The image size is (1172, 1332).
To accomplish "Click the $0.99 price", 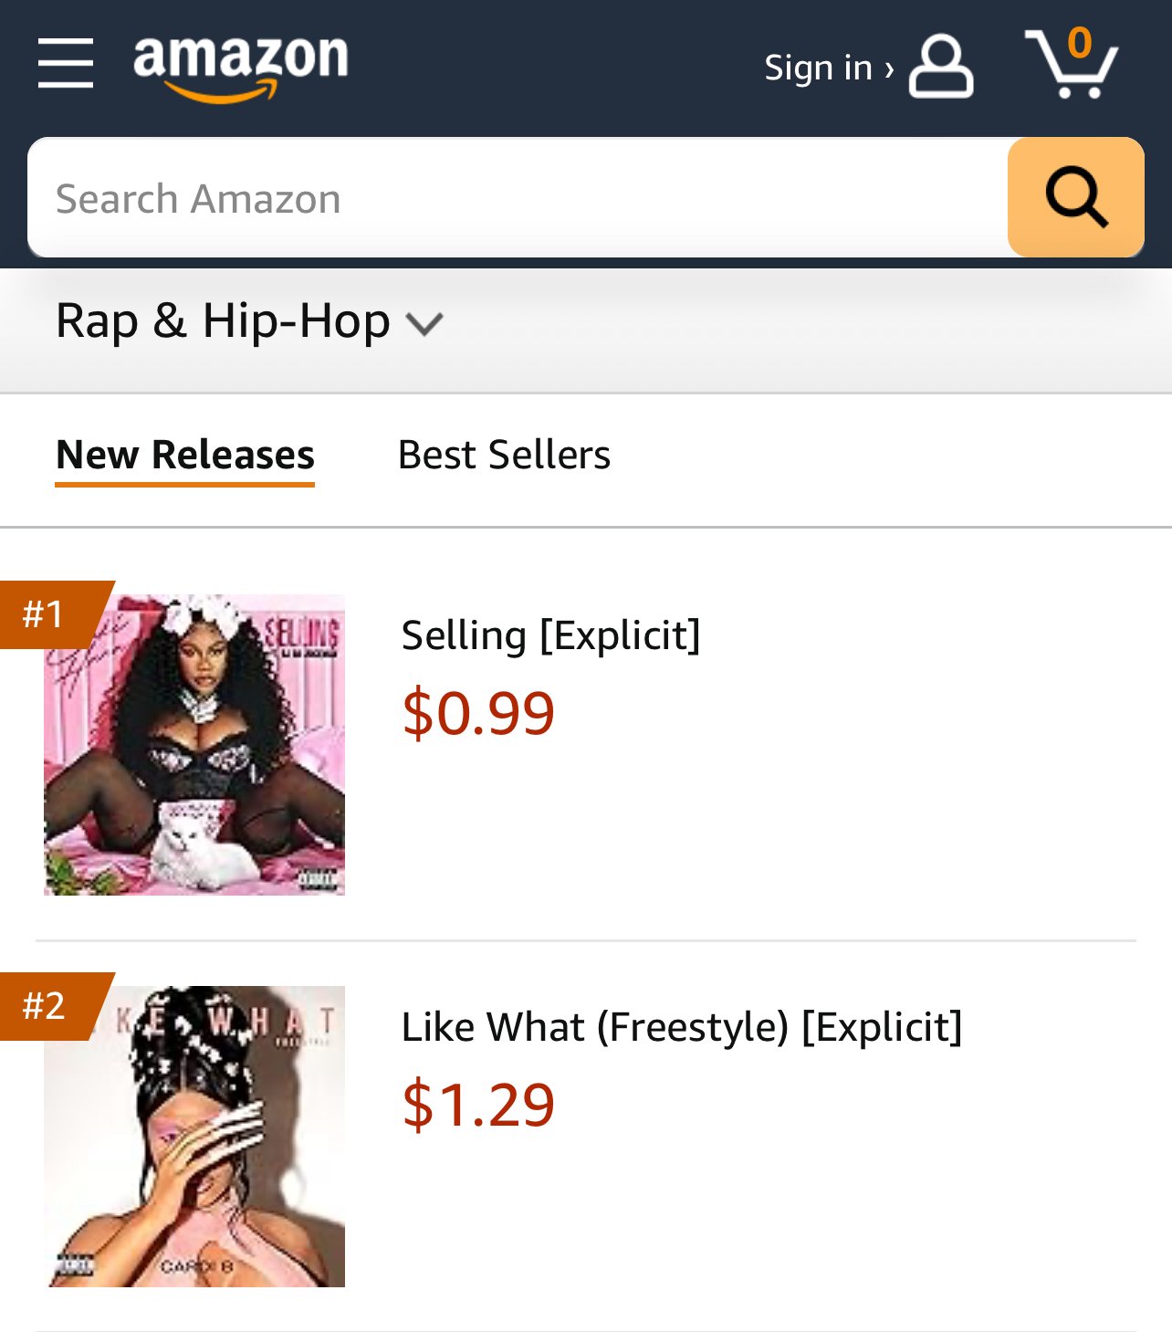I will (478, 713).
